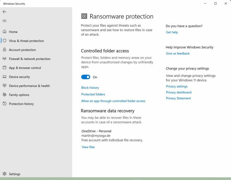Click the App & browser control icon

(4, 68)
